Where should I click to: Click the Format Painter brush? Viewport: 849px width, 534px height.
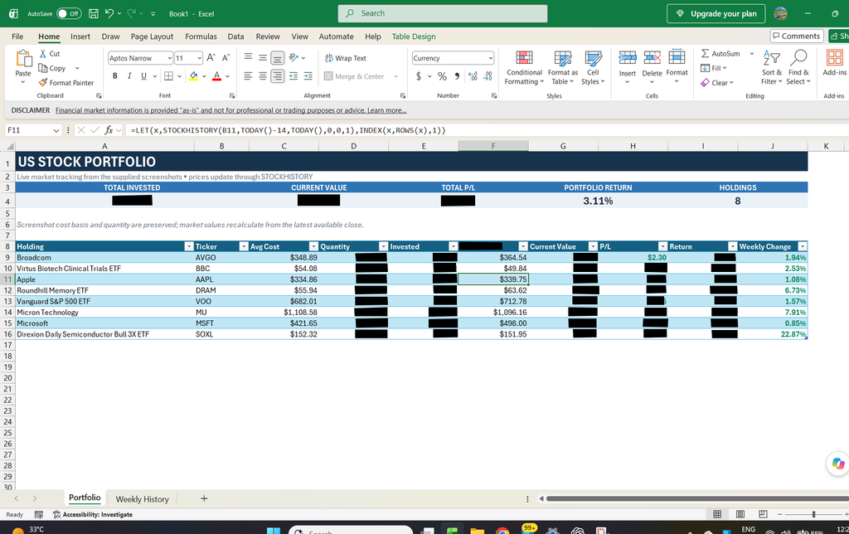point(43,83)
